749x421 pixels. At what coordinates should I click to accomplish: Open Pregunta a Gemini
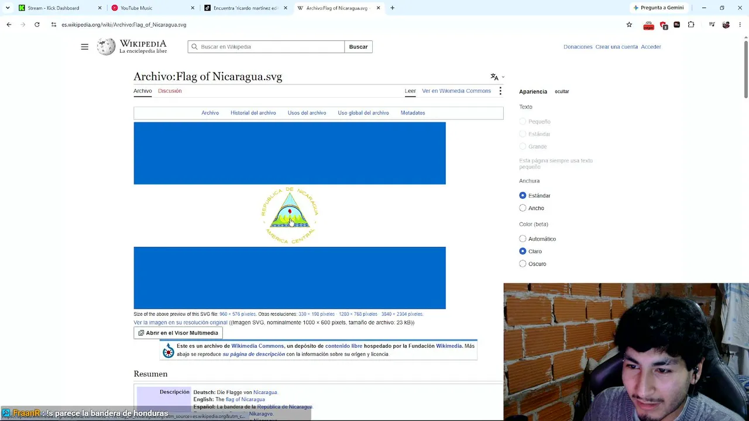point(658,8)
